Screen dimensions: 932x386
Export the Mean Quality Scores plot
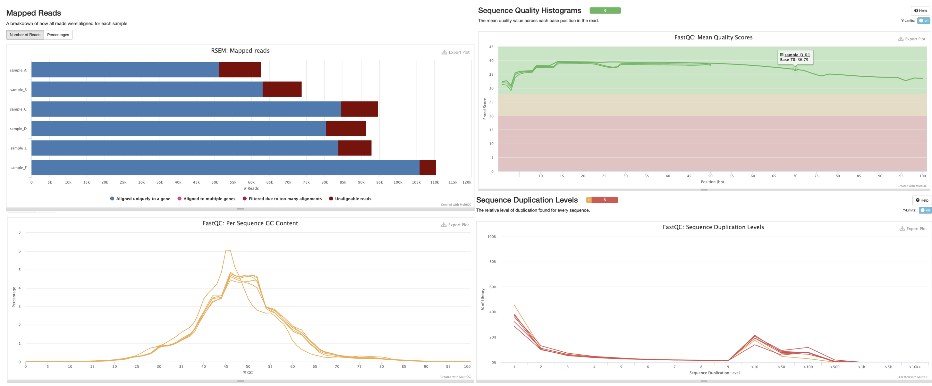pos(911,39)
